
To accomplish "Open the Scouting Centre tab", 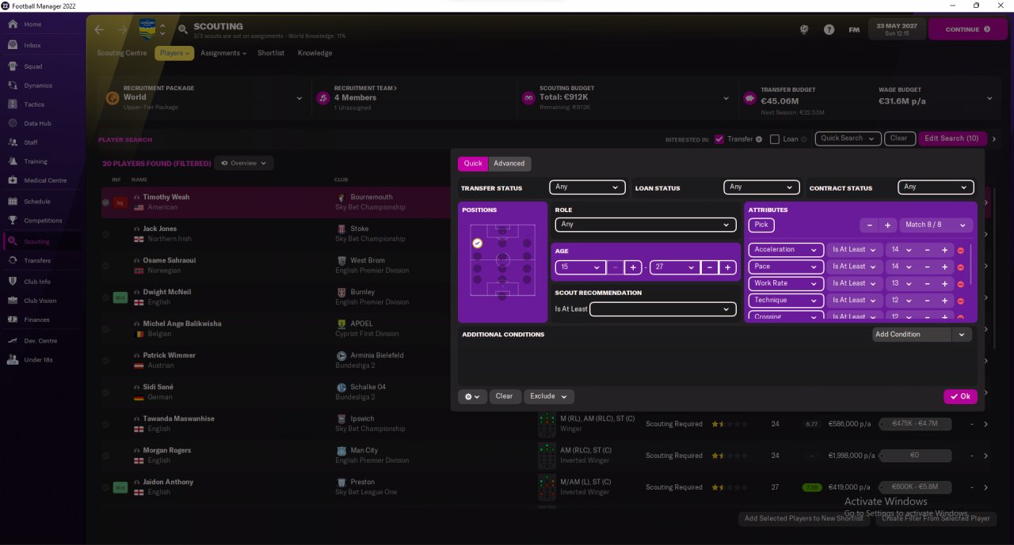I will [122, 53].
